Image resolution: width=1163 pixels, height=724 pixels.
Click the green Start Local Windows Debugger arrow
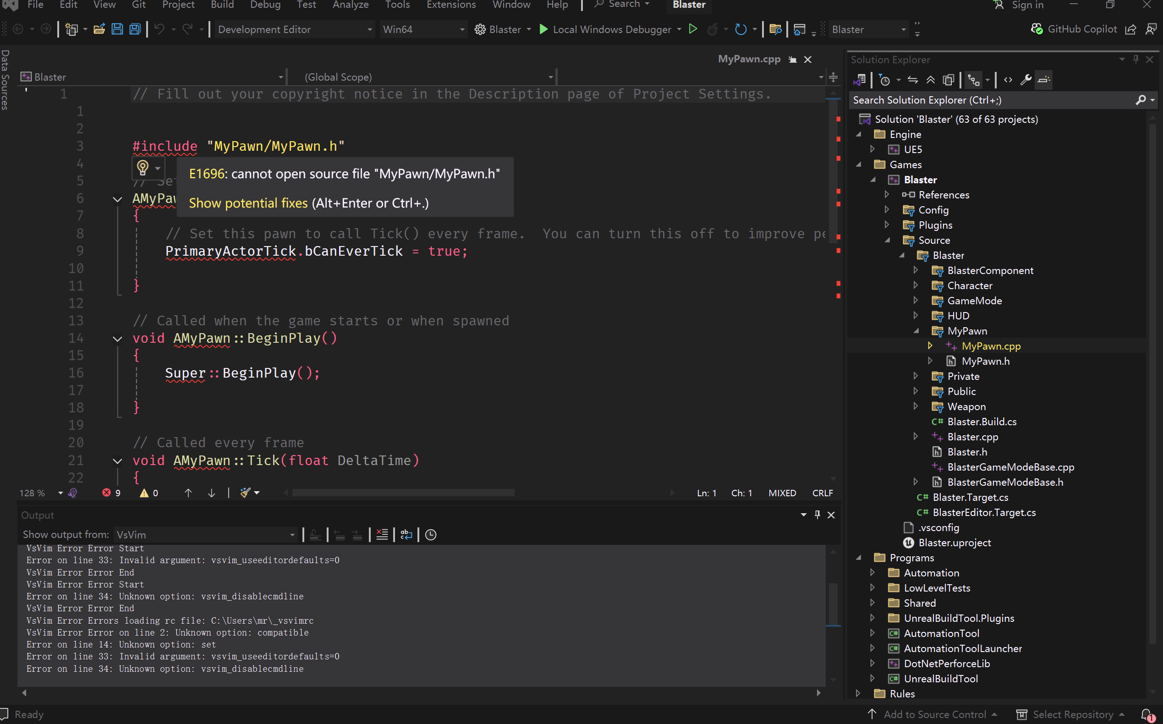tap(543, 29)
